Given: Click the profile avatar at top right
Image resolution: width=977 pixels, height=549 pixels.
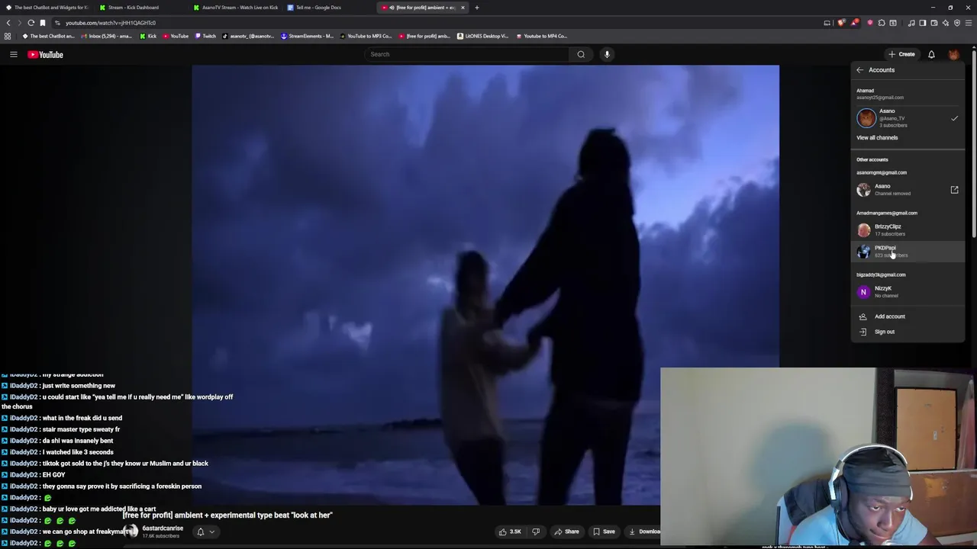Looking at the screenshot, I should (x=954, y=54).
